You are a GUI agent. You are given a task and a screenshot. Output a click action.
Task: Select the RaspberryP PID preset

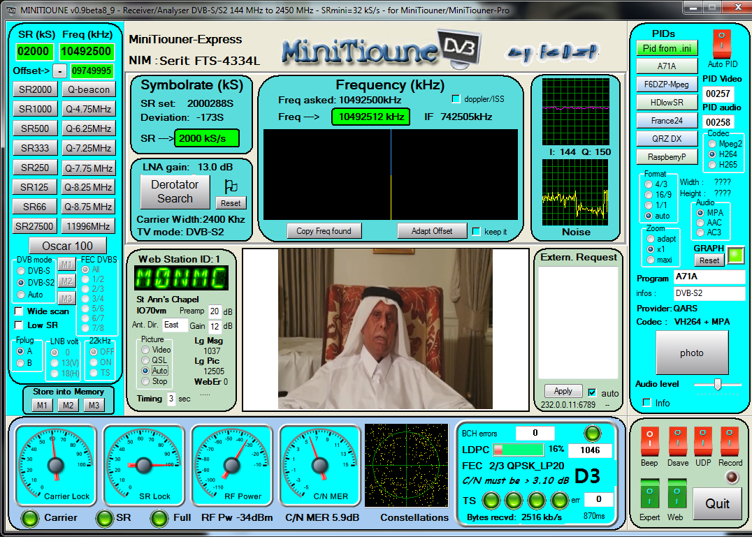tap(667, 157)
